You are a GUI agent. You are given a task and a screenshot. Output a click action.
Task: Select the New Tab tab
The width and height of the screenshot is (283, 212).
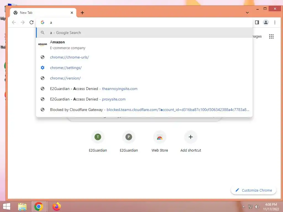pos(43,13)
